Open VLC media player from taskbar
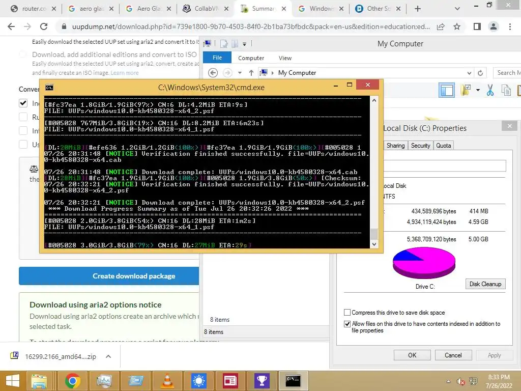The height and width of the screenshot is (391, 521). pos(167,381)
